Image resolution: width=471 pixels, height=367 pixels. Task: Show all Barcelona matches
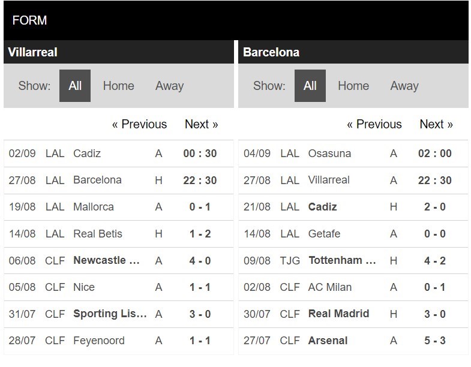tap(310, 86)
